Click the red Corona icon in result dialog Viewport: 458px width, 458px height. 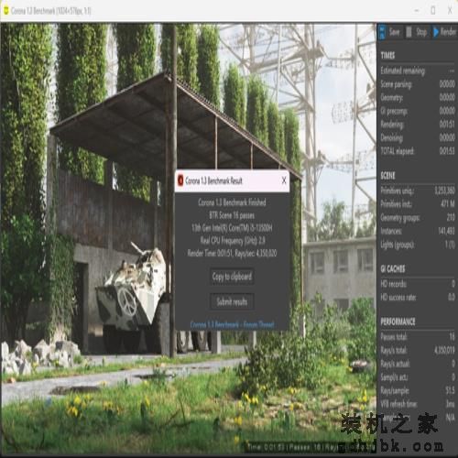pos(180,180)
